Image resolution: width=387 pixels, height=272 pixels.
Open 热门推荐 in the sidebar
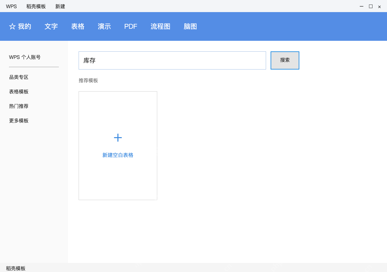coord(19,106)
